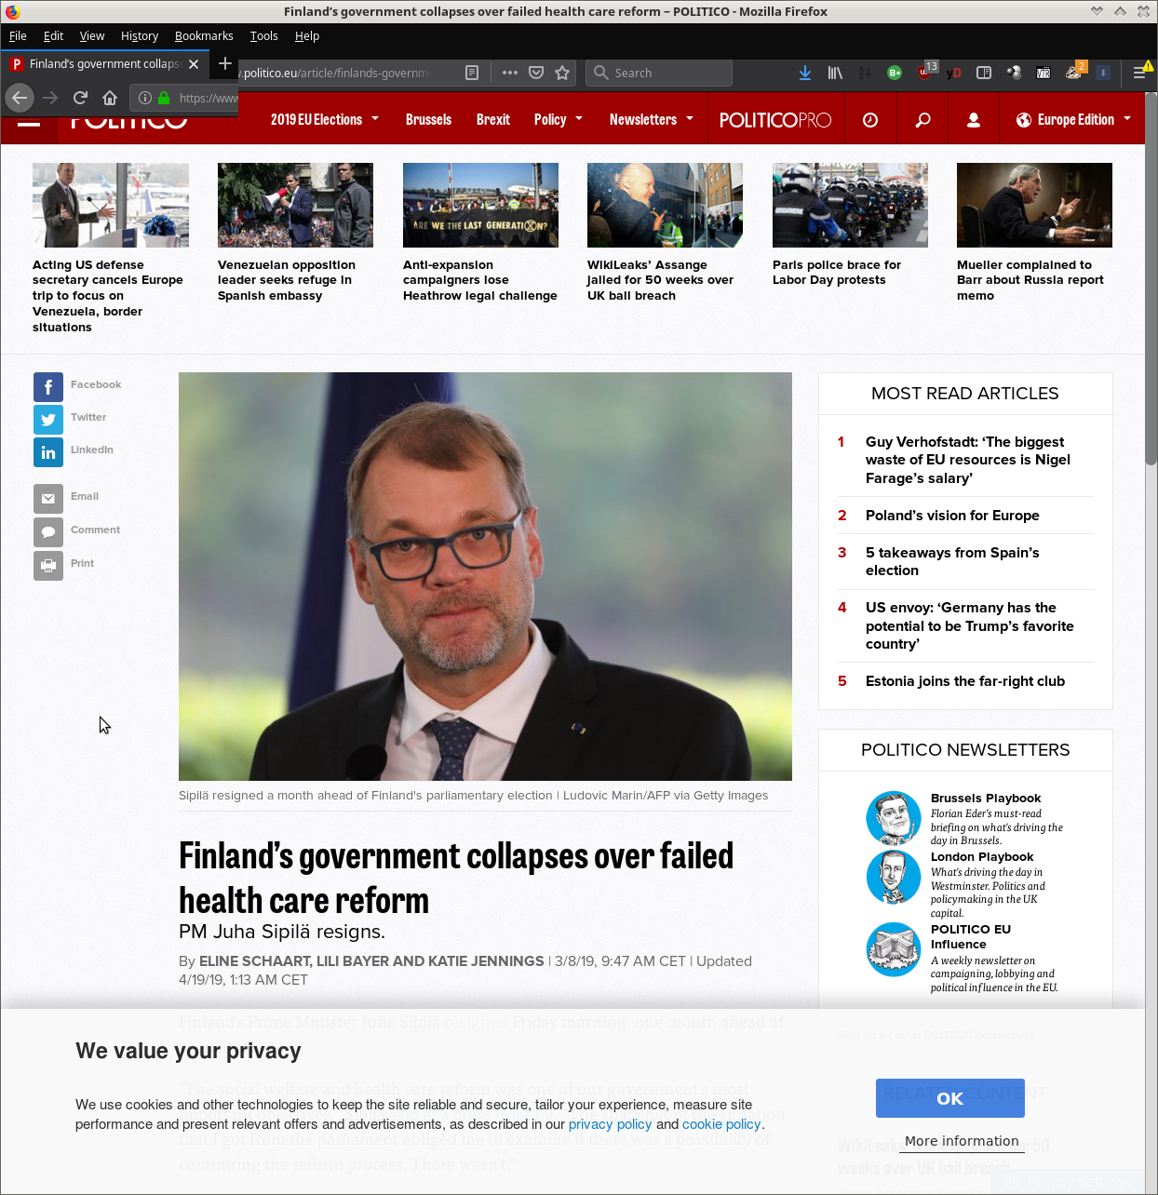The image size is (1158, 1195).
Task: Share article on Facebook
Action: 48,386
